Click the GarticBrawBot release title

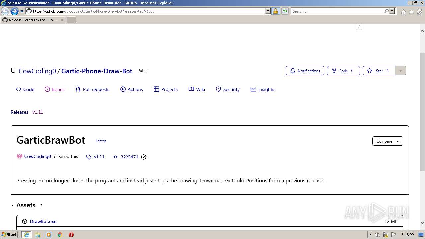51,140
